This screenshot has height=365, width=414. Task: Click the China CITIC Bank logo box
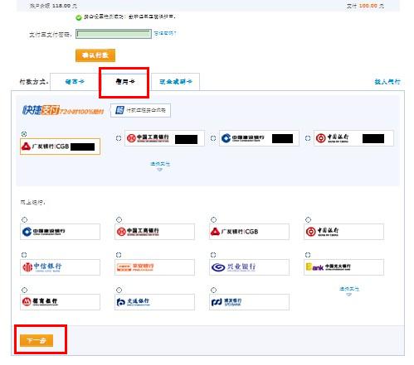tap(60, 267)
